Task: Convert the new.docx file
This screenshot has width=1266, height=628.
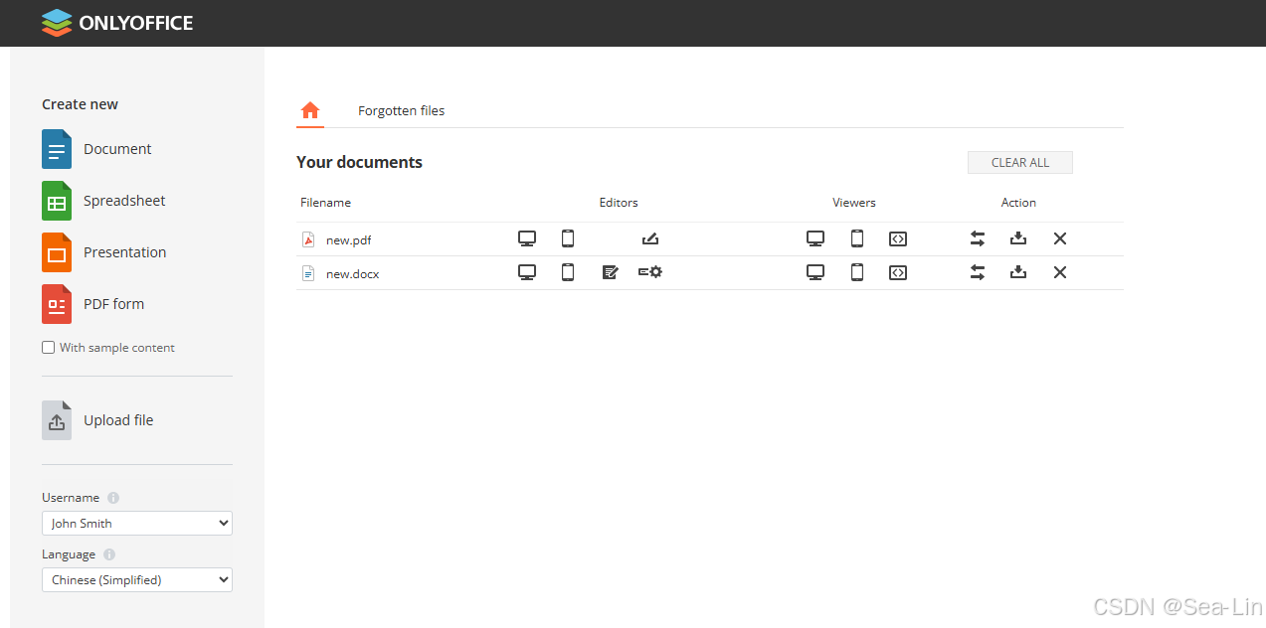Action: [977, 272]
